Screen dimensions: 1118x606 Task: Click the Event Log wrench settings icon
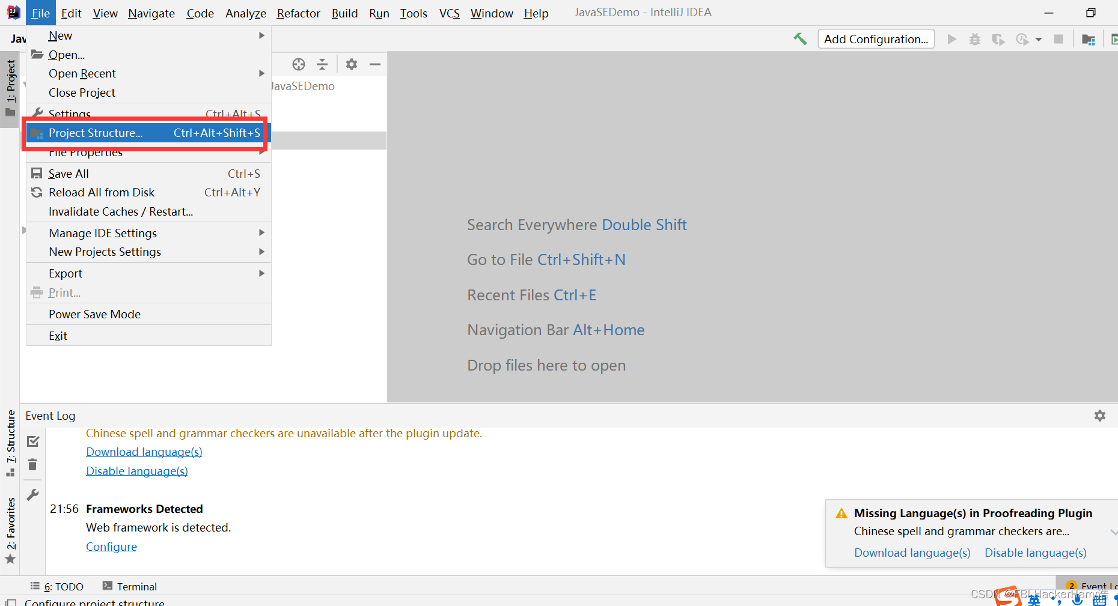(x=33, y=495)
